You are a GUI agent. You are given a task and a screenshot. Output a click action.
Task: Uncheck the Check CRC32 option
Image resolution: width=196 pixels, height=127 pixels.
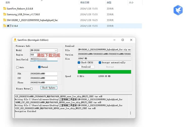(x=79, y=62)
